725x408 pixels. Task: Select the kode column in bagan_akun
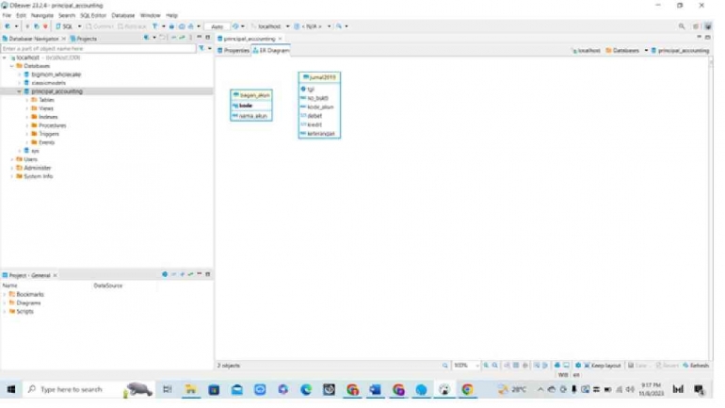[251, 106]
